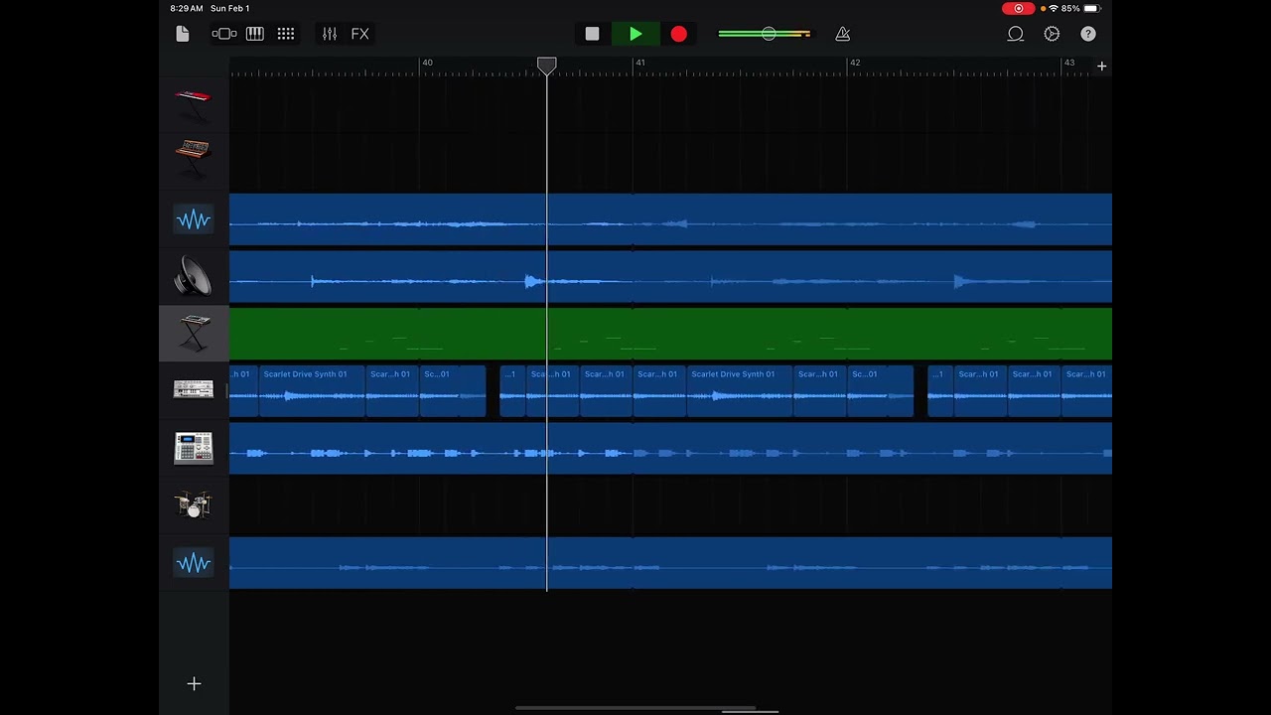1271x715 pixels.
Task: Open song settings gear
Action: 1052,34
